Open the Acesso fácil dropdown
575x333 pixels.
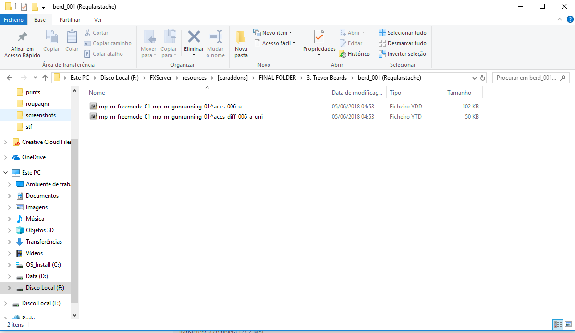pos(274,43)
